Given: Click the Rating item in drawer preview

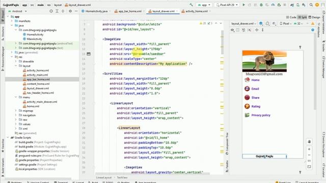Looking at the screenshot, I should 256,106.
